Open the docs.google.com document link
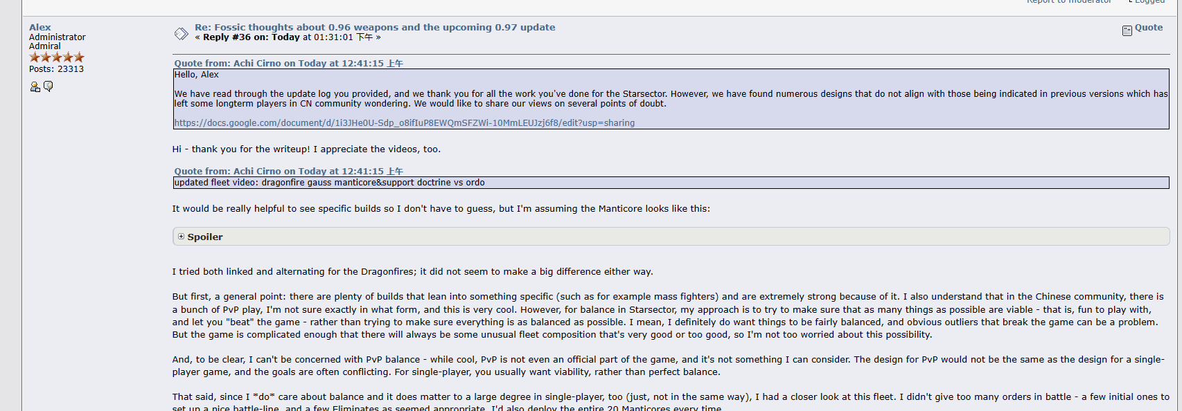The image size is (1182, 411). 404,123
